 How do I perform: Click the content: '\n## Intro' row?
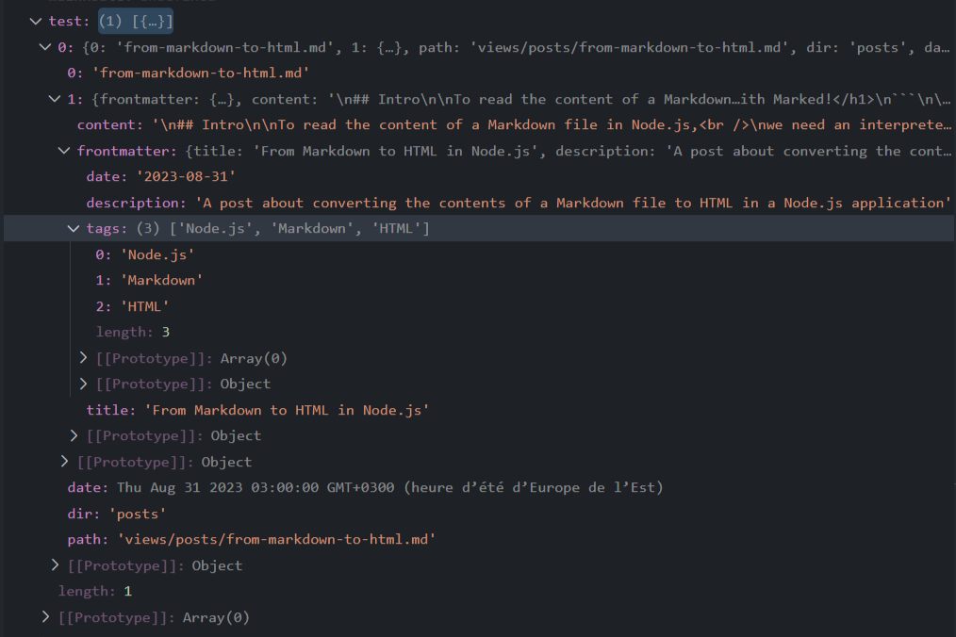coord(514,125)
